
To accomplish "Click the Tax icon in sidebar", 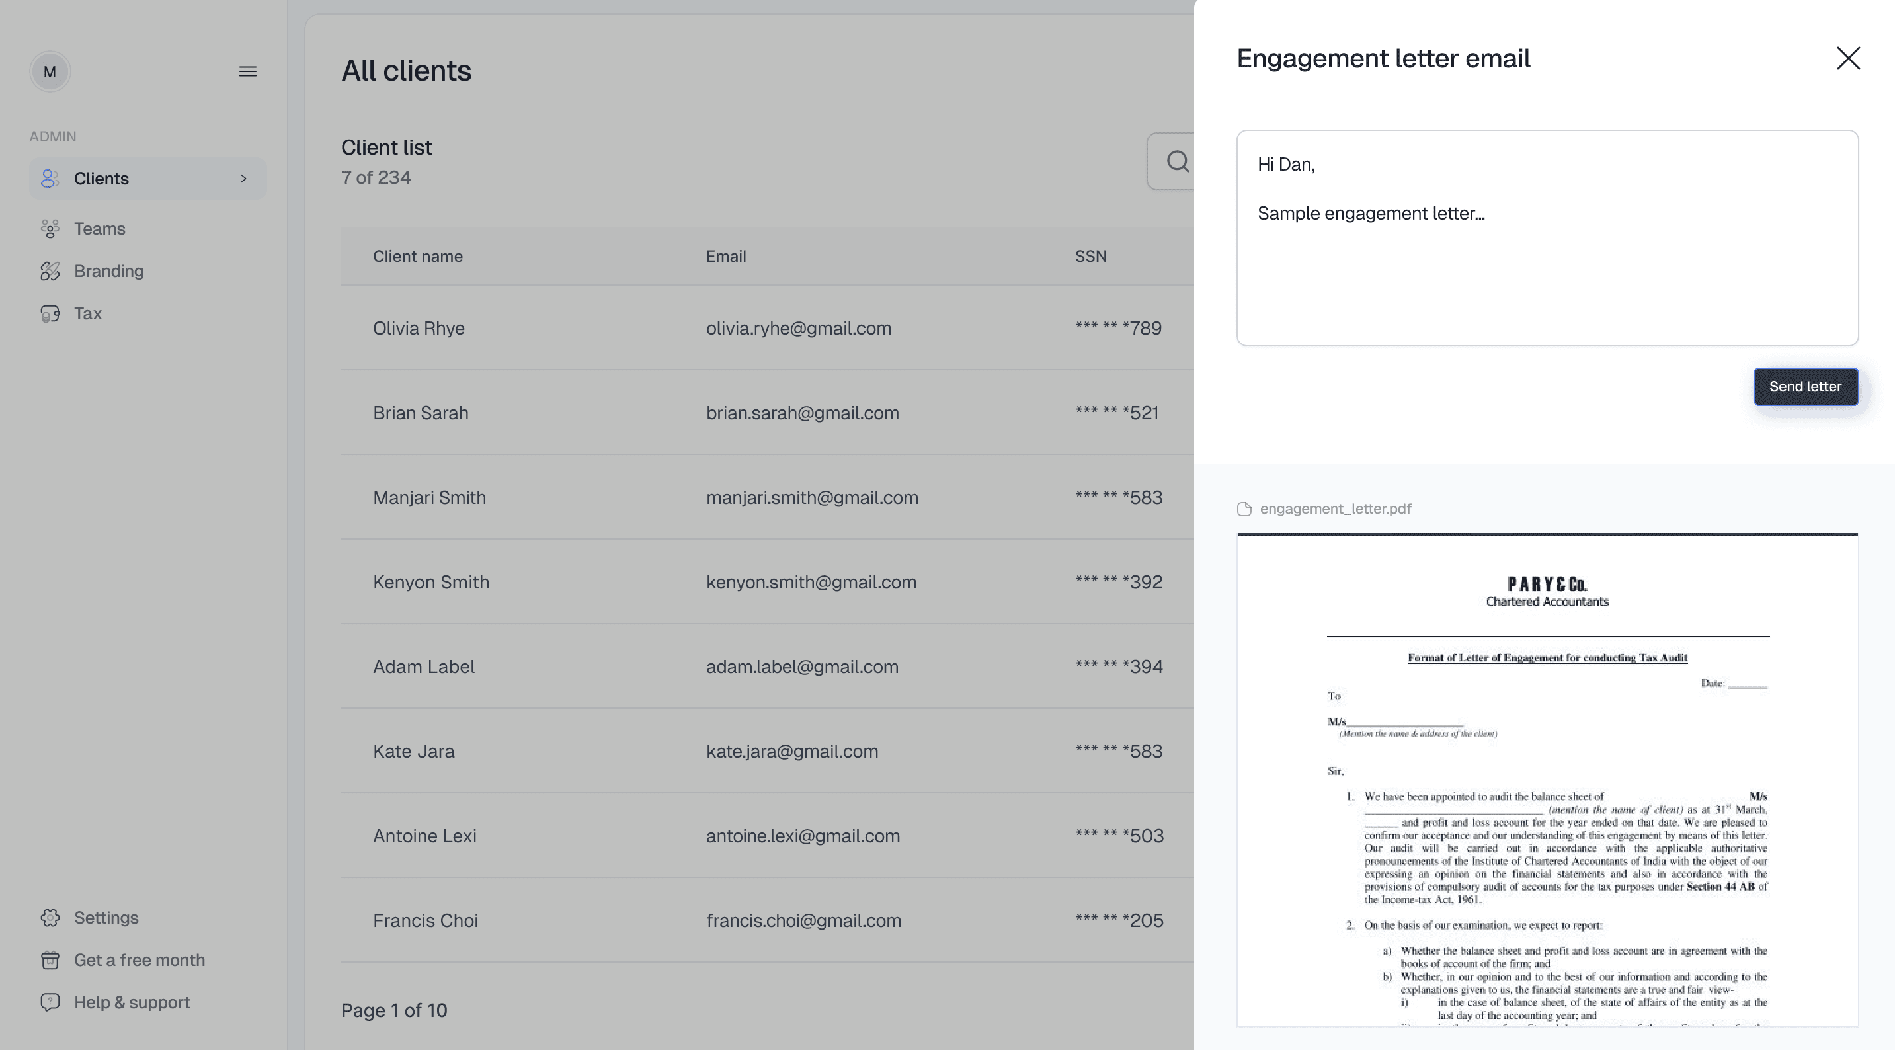I will 50,313.
